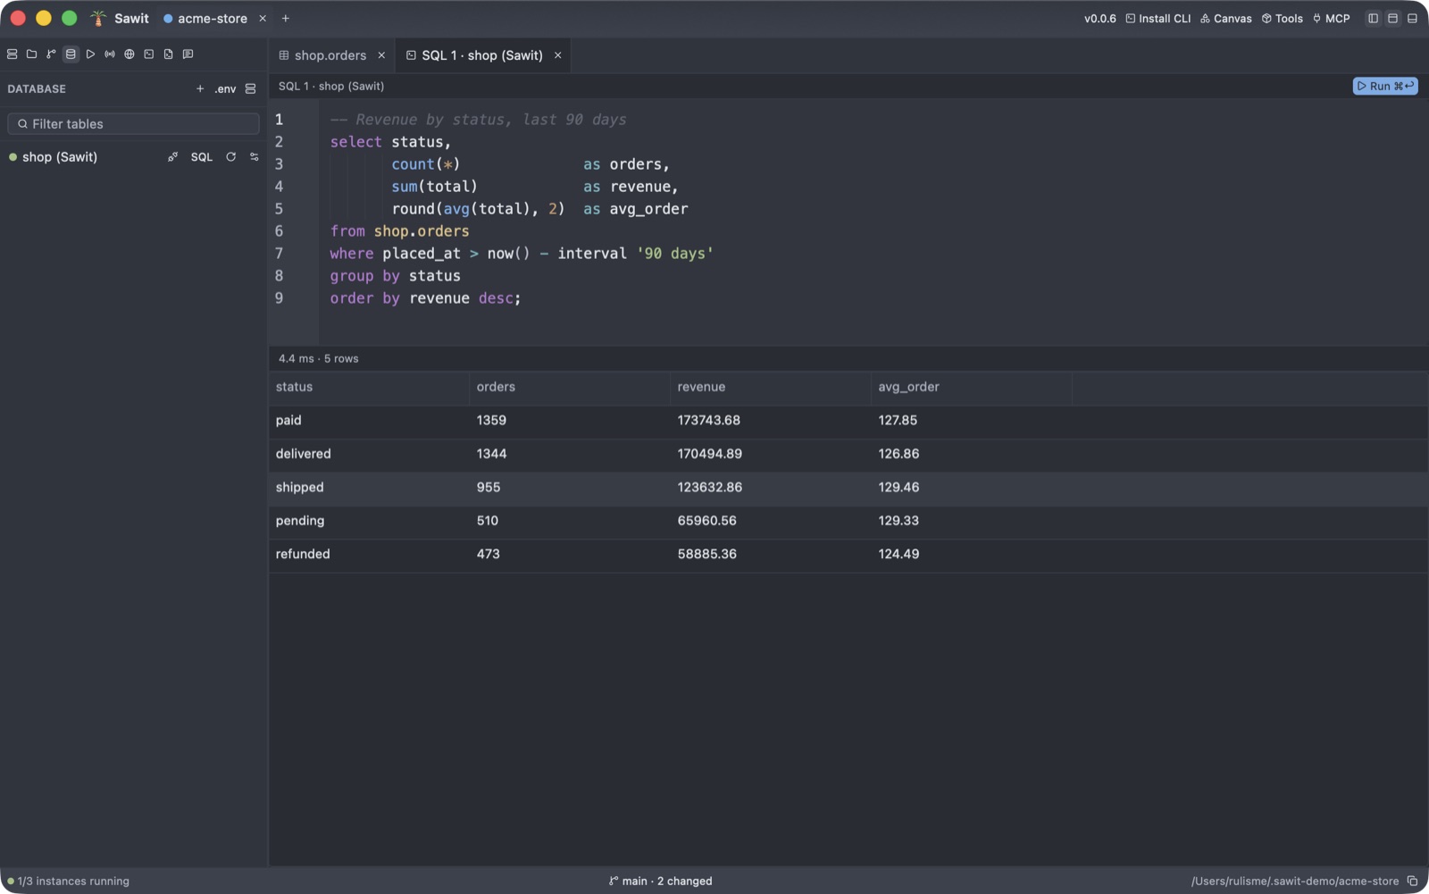Click the server-stack icon in the Database header

point(251,89)
